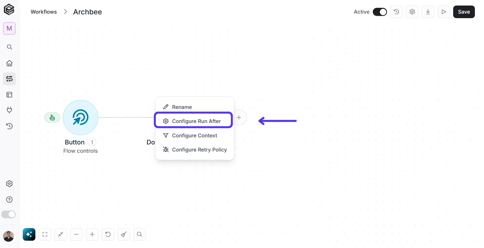Image resolution: width=484 pixels, height=248 pixels.
Task: Run the workflow with the play icon
Action: [444, 12]
